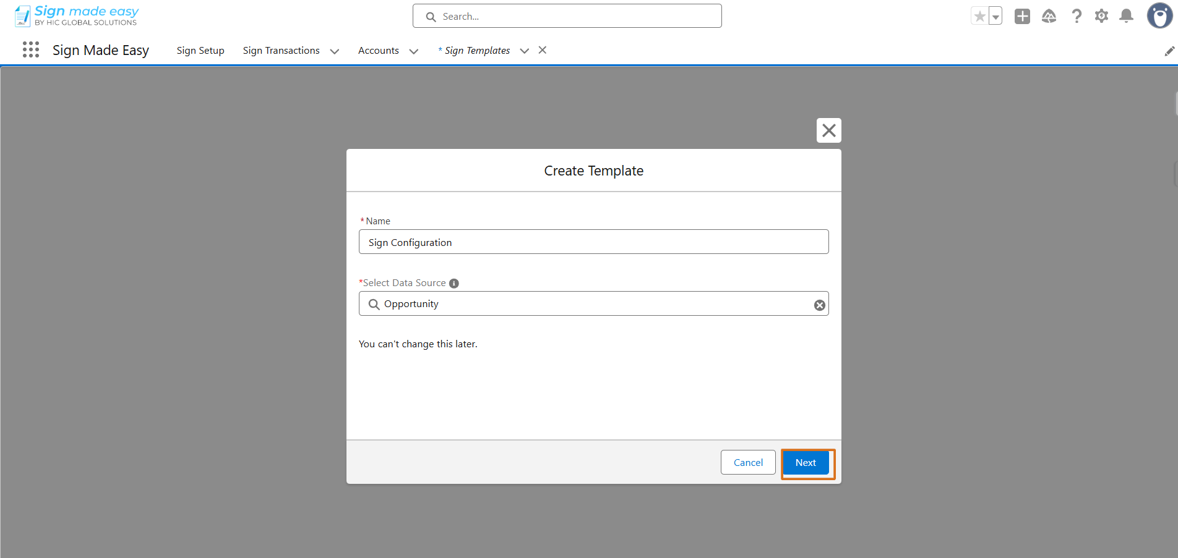This screenshot has height=558, width=1178.
Task: Close the Sign Templates tab
Action: (x=543, y=50)
